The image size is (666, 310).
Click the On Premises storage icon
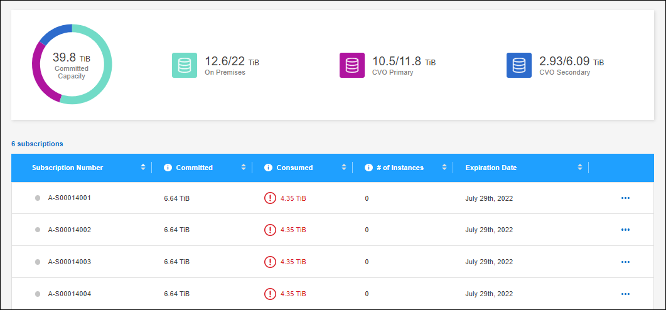coord(185,65)
